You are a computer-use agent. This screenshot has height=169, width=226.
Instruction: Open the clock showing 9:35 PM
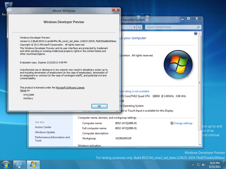click(x=215, y=165)
